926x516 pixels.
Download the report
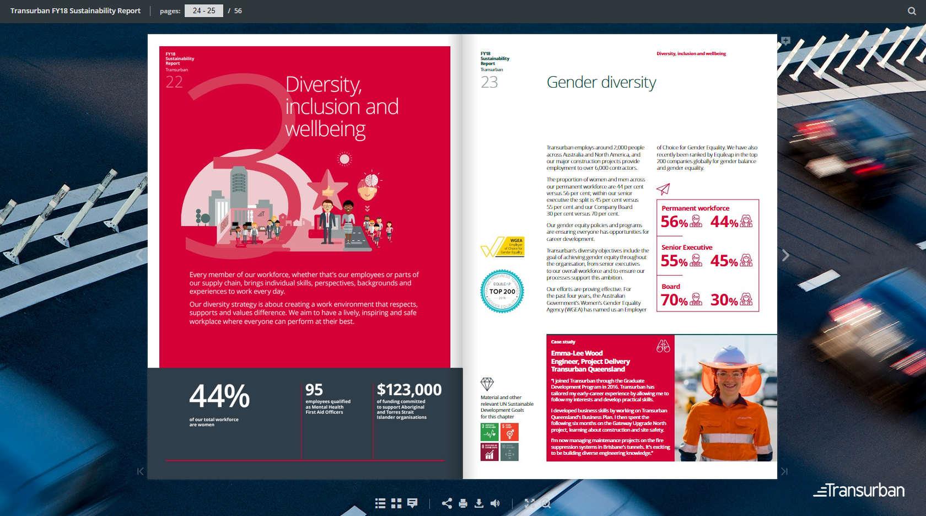[x=479, y=503]
